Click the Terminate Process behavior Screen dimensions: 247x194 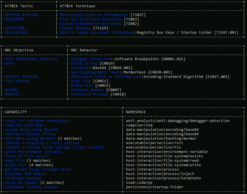90,94
